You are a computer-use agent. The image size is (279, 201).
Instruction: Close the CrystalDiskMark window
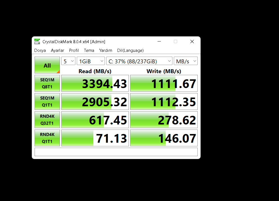pos(192,41)
